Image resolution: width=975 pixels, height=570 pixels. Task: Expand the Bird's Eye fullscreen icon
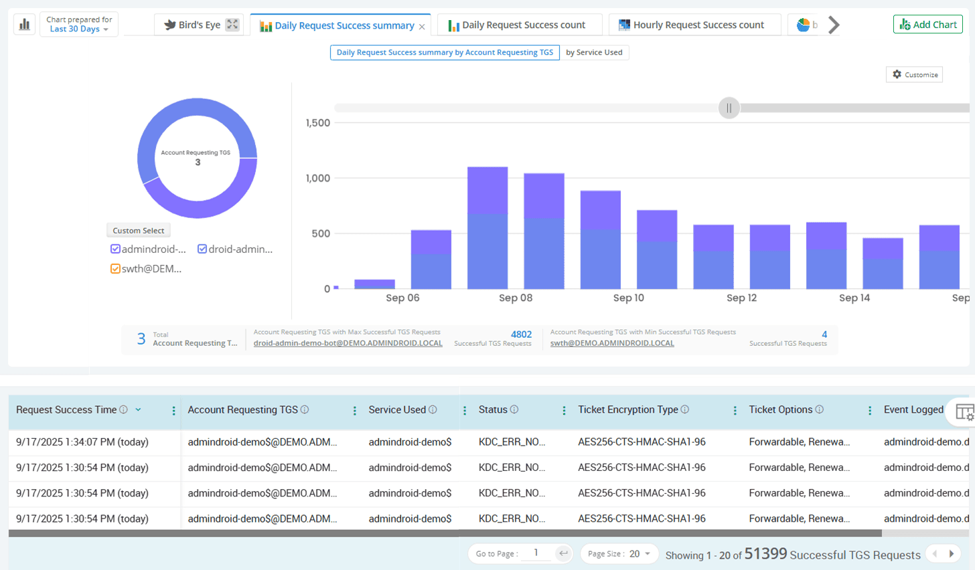[x=232, y=25]
